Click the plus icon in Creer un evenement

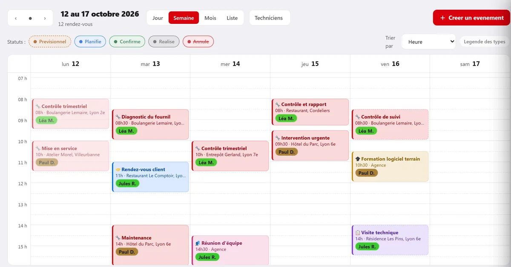click(x=442, y=18)
